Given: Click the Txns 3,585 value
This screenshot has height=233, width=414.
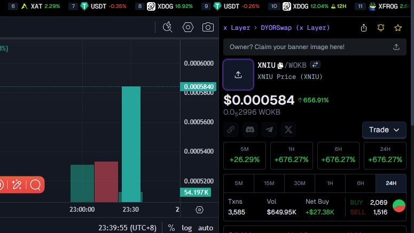Looking at the screenshot, I should coord(237,212).
